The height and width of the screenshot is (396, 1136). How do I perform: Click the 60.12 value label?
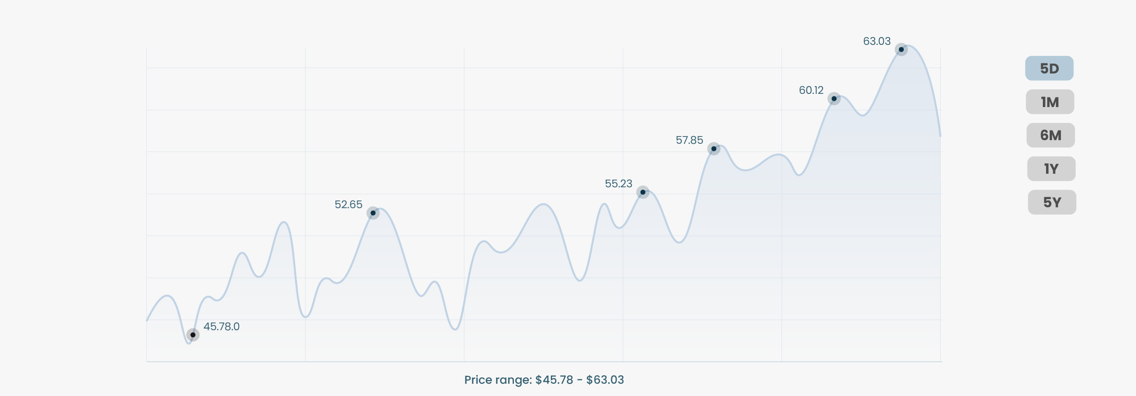coord(811,90)
